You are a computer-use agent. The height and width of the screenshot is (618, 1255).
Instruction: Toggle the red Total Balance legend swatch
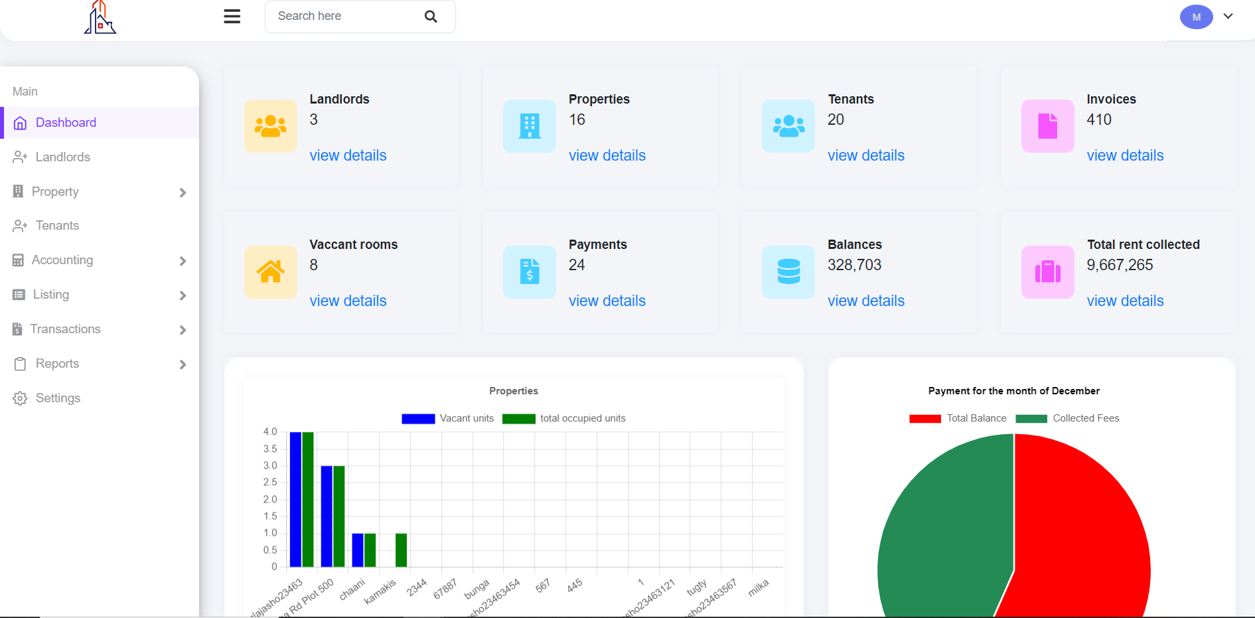point(925,419)
